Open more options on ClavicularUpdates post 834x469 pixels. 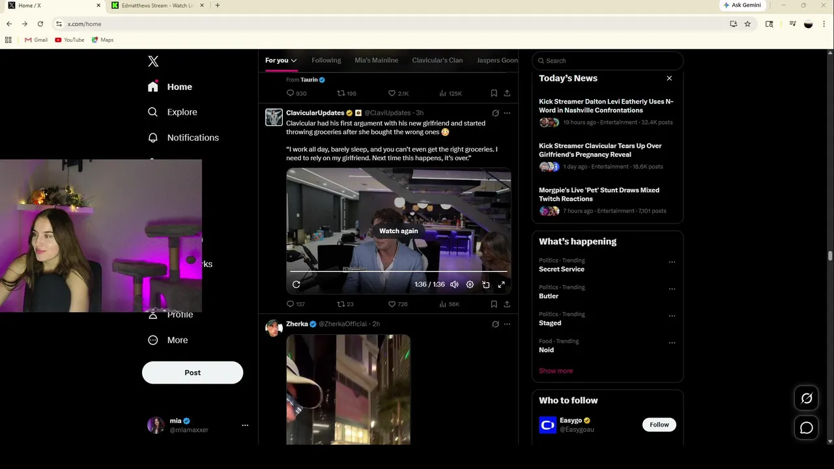tap(507, 113)
